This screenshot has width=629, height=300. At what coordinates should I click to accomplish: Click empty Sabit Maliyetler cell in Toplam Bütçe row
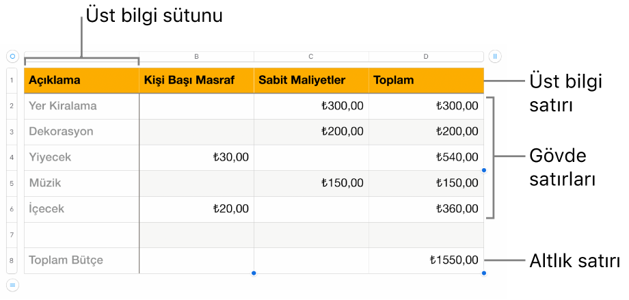(x=311, y=260)
